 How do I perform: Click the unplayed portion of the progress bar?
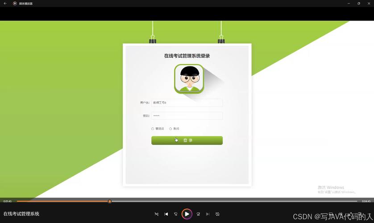pos(232,201)
